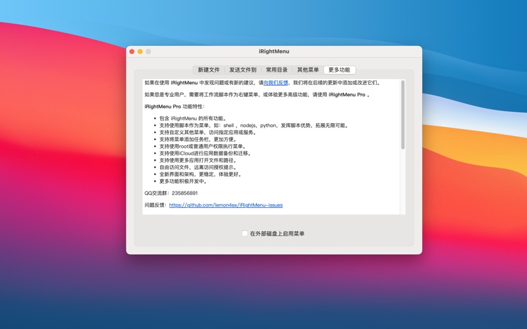The image size is (527, 329).
Task: Click the iRightMenu window title text
Action: [x=274, y=51]
